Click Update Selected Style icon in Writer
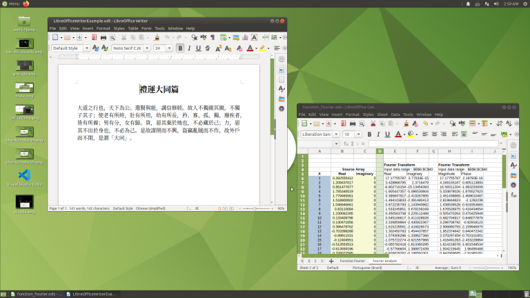Screen dimensions: 530x298 click(x=96, y=48)
